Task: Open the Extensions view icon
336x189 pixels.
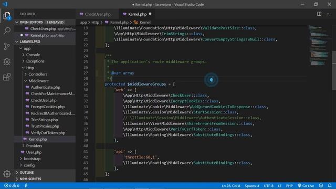Action: tap(7, 77)
